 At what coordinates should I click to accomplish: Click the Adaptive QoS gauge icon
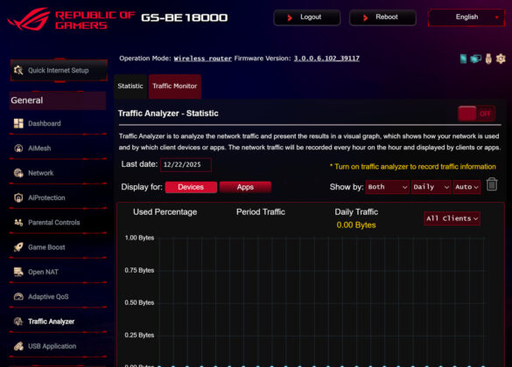[18, 296]
